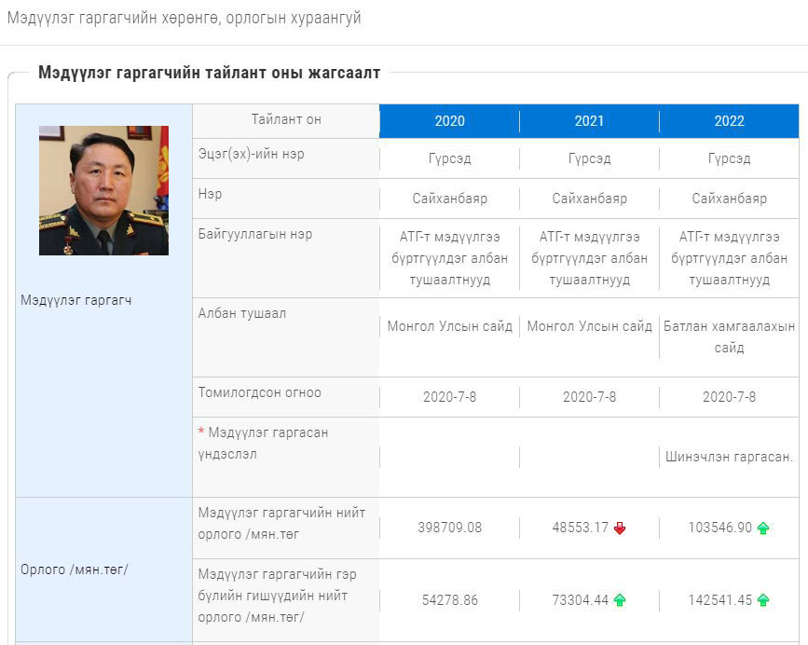Select the 2021 report year header

click(589, 121)
